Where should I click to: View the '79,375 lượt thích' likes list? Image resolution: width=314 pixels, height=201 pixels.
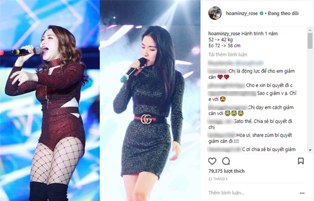[227, 171]
